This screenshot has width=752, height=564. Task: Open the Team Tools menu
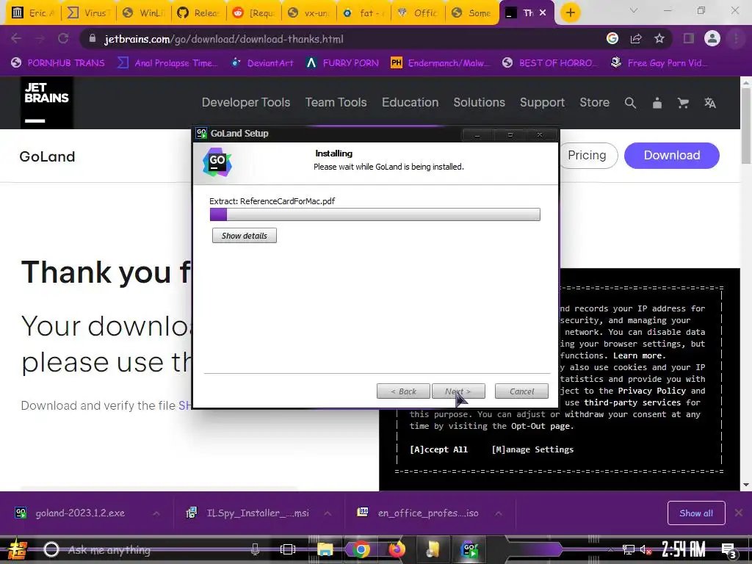tap(336, 103)
